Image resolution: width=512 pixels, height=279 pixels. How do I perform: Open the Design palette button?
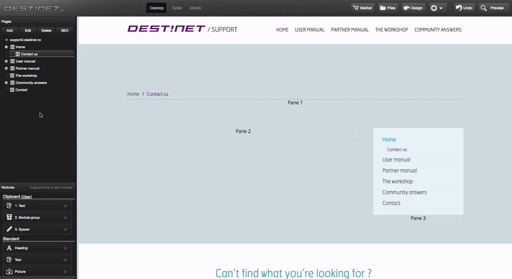click(x=413, y=8)
